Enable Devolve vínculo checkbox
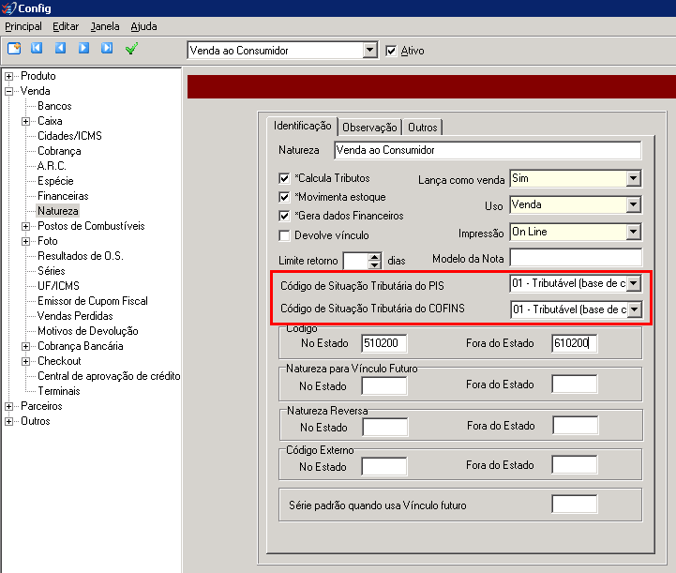 pos(284,235)
